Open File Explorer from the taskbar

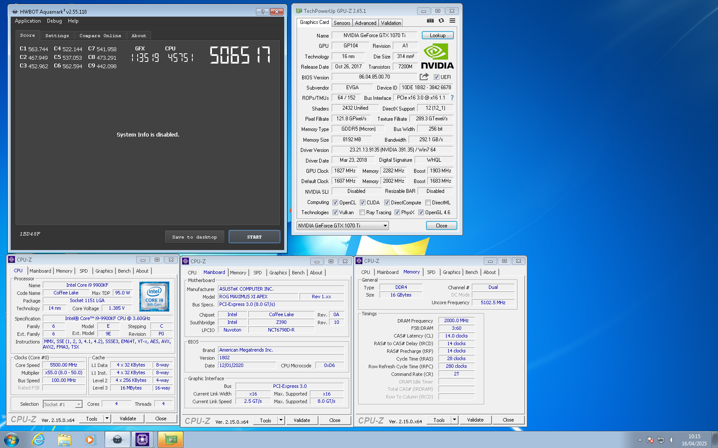point(65,439)
